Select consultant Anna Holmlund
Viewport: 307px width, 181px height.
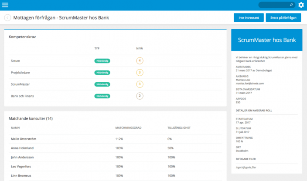tap(22, 148)
